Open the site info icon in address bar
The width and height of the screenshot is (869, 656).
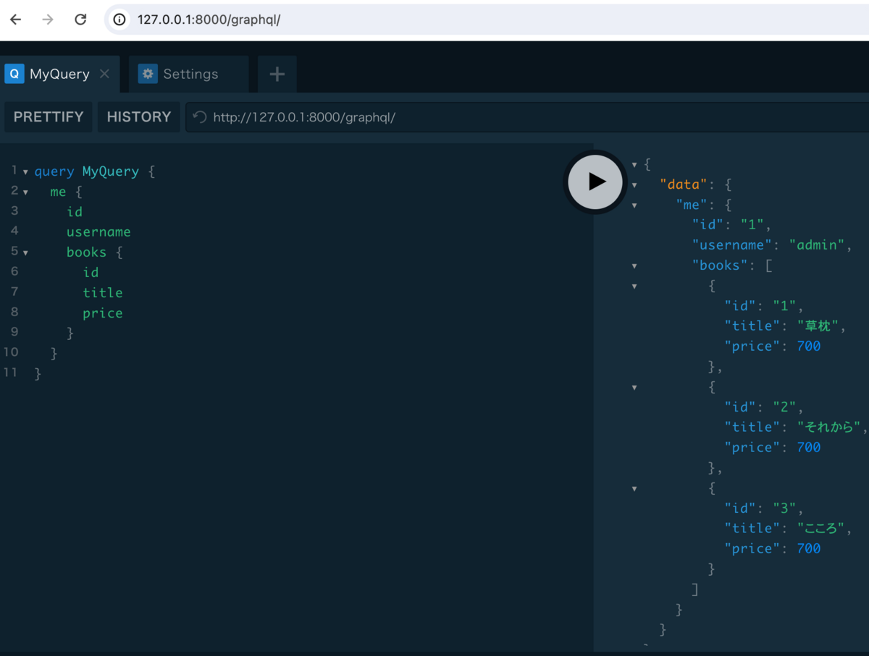120,20
